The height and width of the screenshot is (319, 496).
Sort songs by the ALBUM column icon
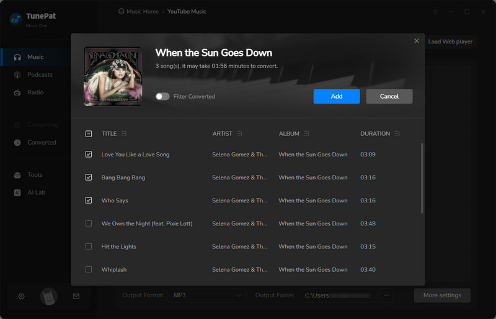coord(306,133)
